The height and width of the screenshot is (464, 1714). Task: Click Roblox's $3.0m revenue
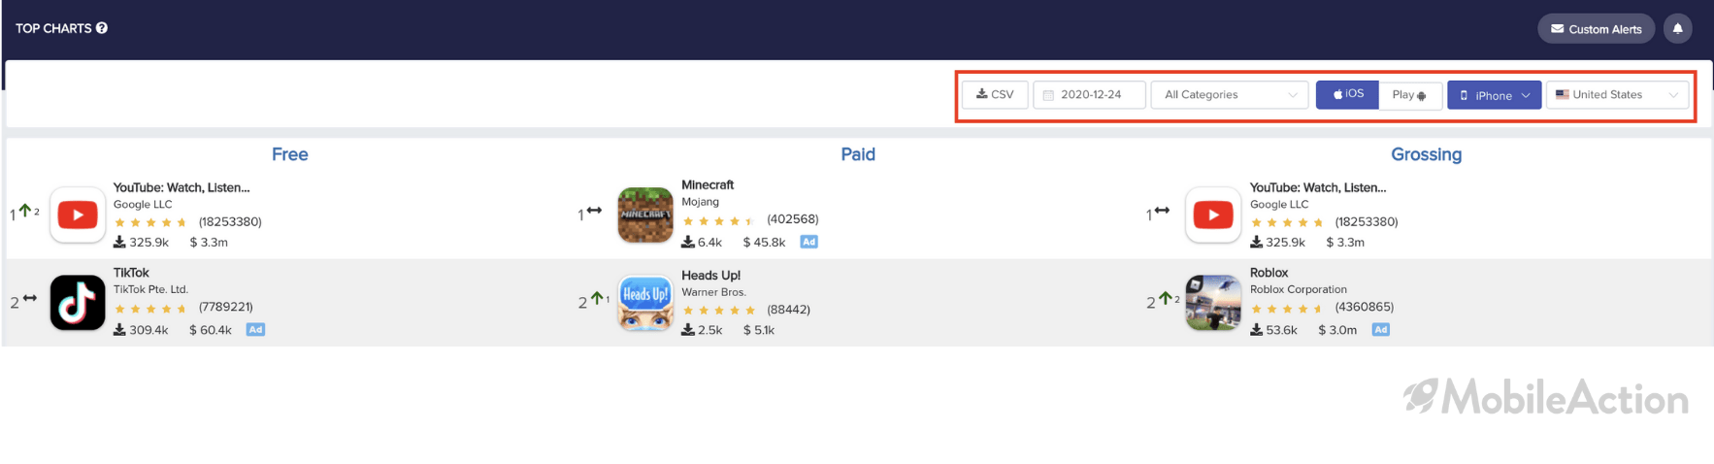tap(1337, 330)
